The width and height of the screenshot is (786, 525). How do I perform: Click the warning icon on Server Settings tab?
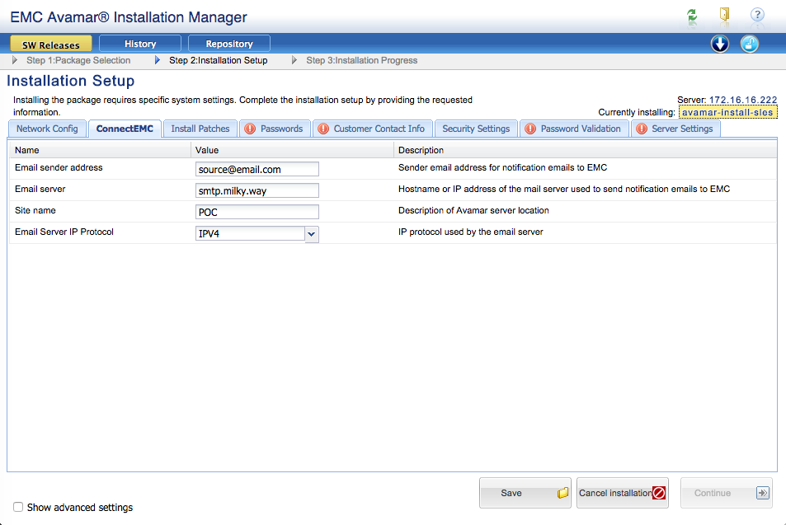click(x=641, y=129)
